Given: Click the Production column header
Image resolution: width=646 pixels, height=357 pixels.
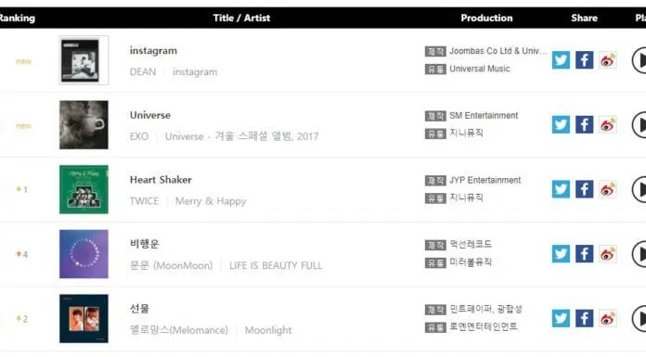Looking at the screenshot, I should tap(486, 18).
